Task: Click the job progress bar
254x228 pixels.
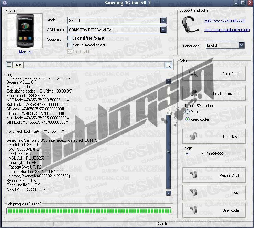Action: pos(89,211)
